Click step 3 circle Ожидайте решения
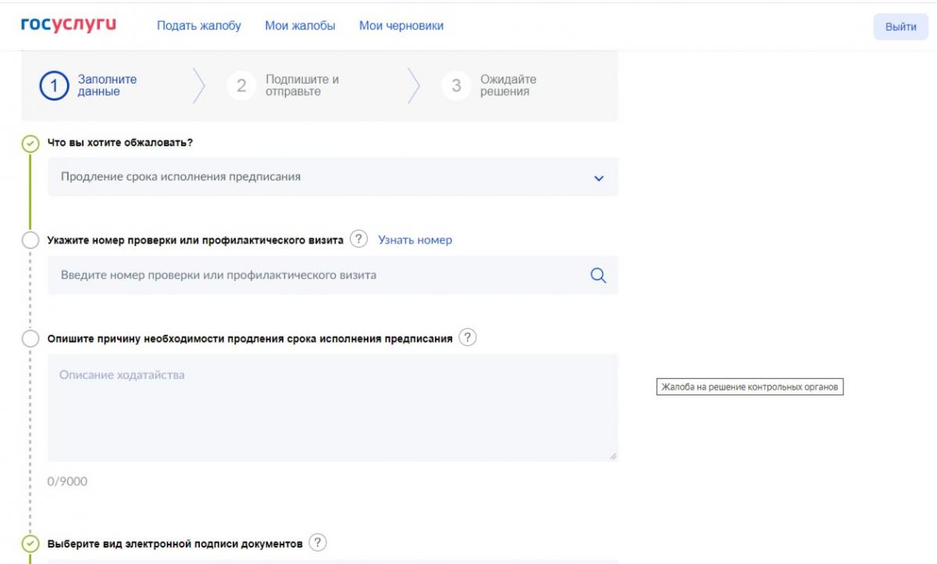937x564 pixels. point(456,86)
